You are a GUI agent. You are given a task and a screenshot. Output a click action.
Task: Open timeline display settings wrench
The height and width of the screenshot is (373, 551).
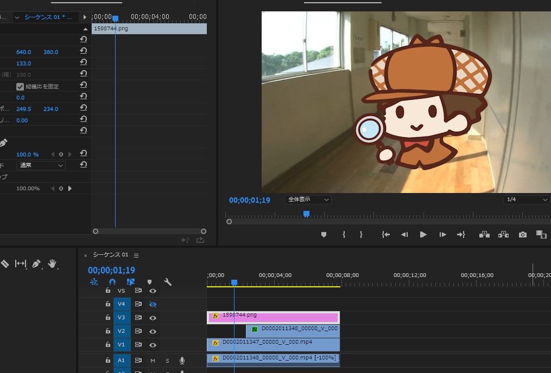point(168,282)
